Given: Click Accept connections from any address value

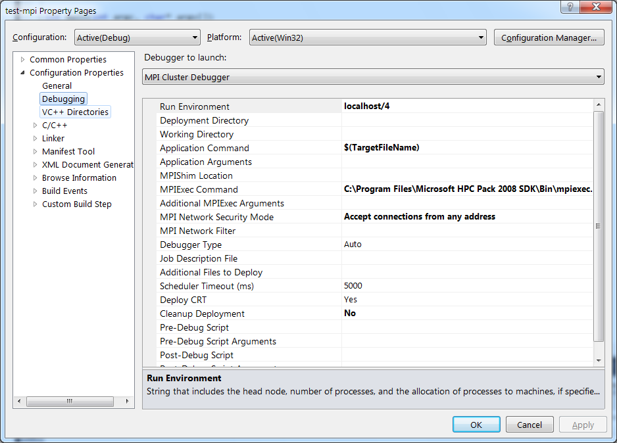Looking at the screenshot, I should pos(420,217).
